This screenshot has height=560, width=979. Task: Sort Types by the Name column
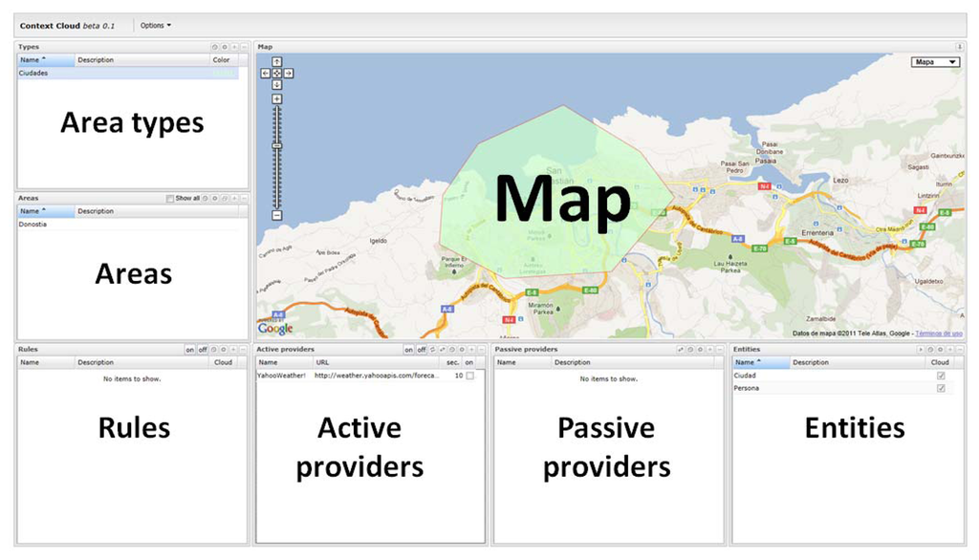46,60
